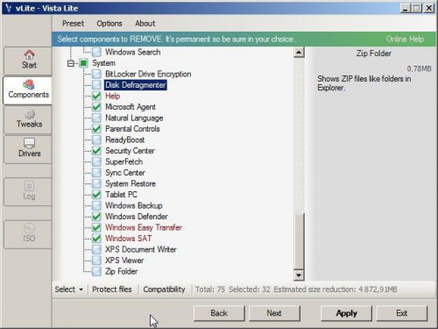Toggle the System group checkbox

[x=83, y=63]
